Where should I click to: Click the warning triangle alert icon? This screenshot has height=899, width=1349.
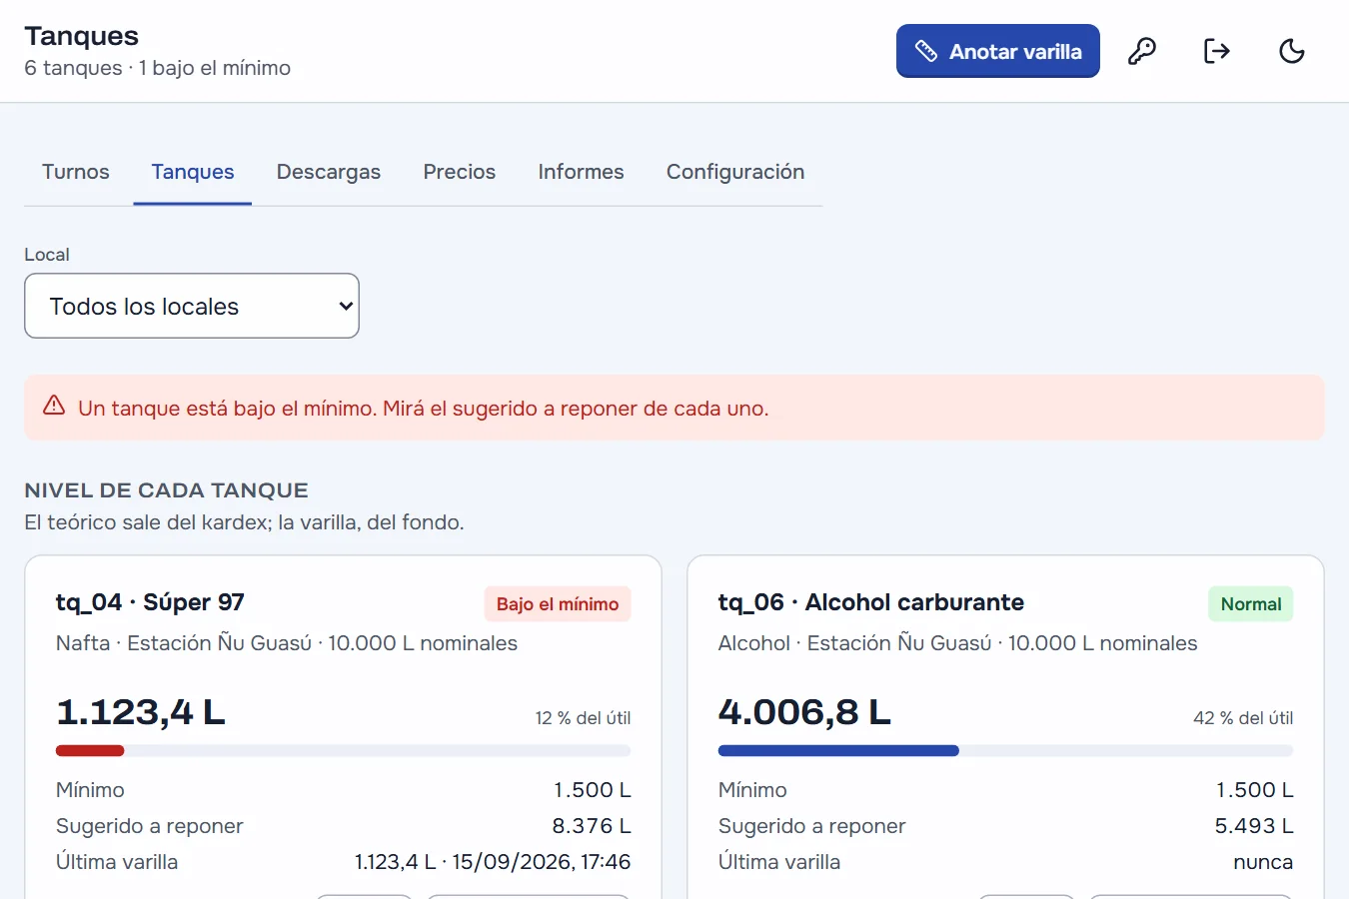[x=54, y=406]
